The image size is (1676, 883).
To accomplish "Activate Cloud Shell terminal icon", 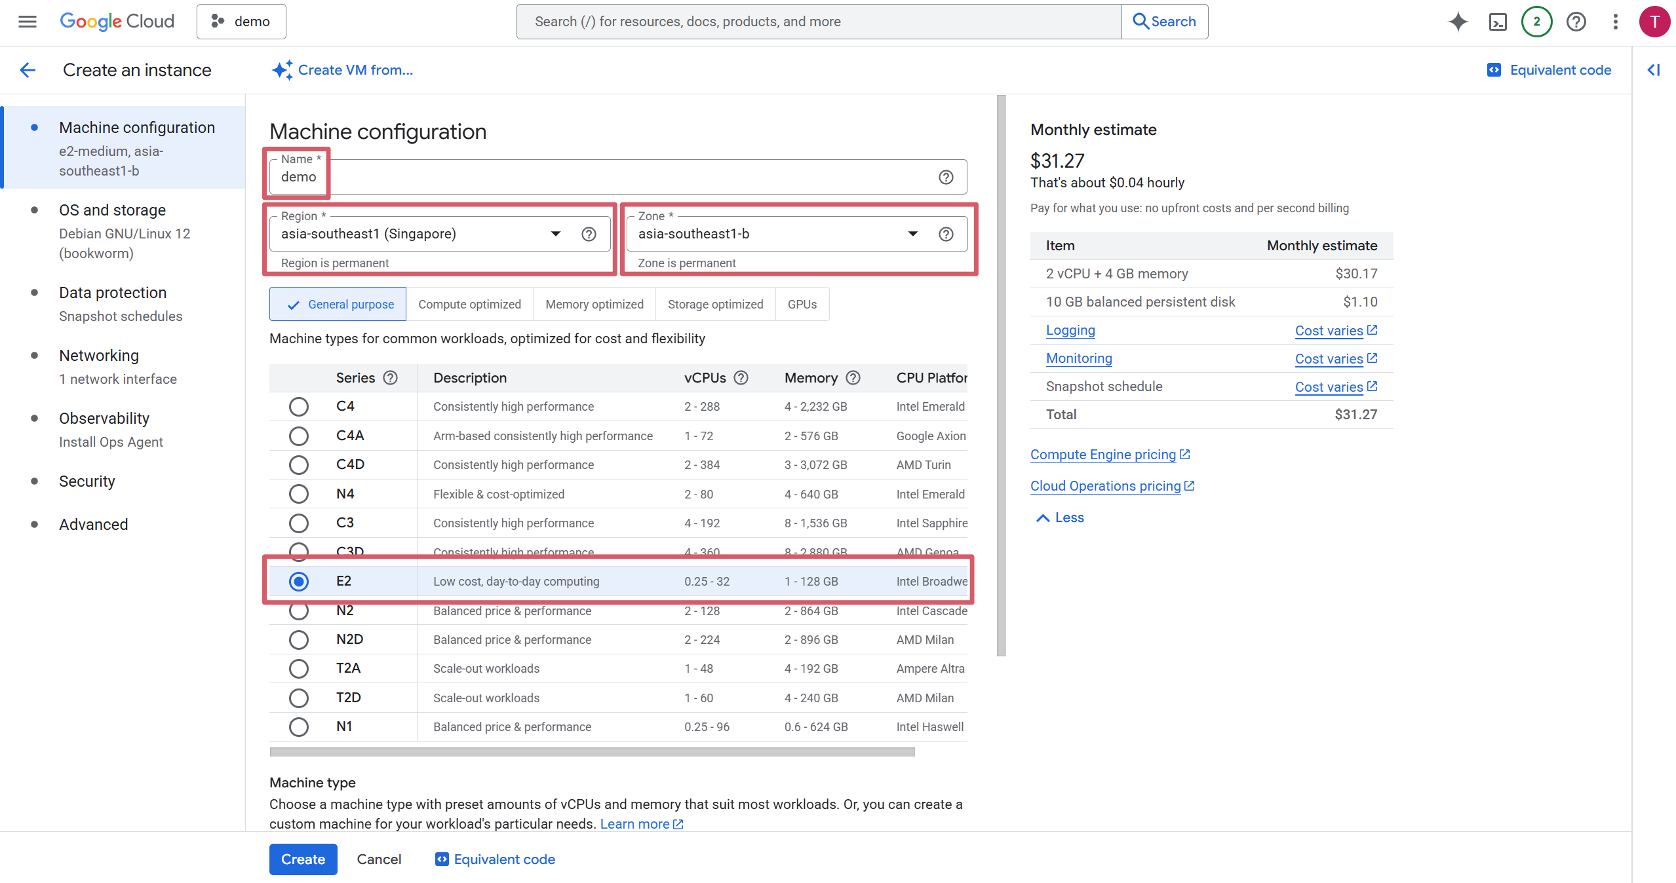I will pyautogui.click(x=1498, y=22).
